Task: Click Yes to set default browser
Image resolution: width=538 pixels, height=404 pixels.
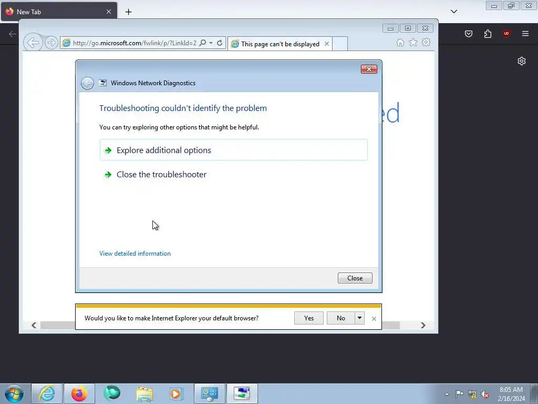Action: point(309,318)
